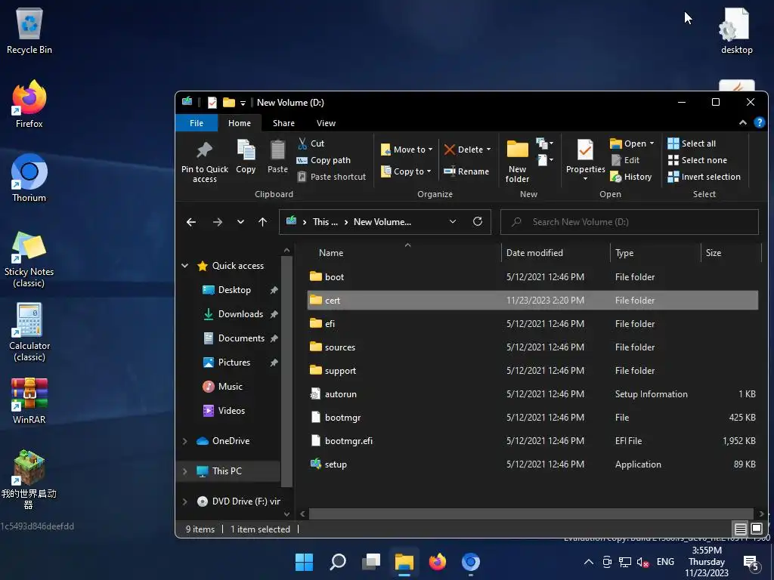Click in Search New Volume (D:) box
The height and width of the screenshot is (580, 774).
point(630,222)
